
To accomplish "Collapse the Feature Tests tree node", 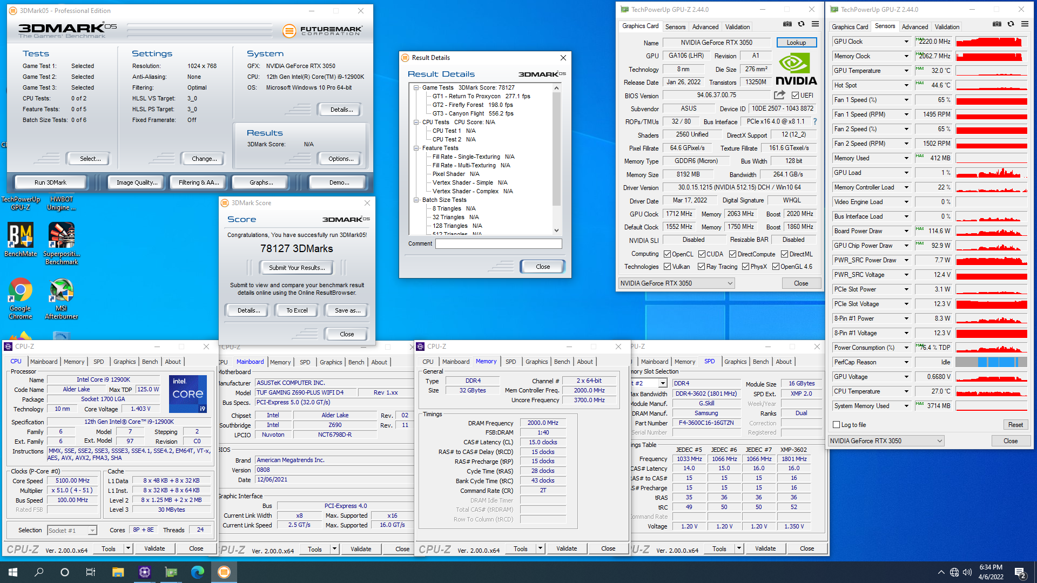I will click(x=416, y=148).
